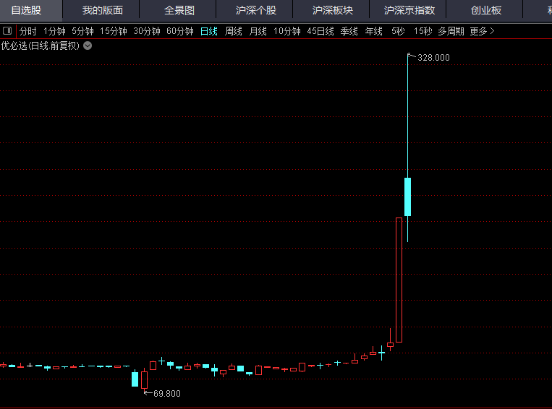Viewport: 552px width, 409px height.
Task: Open the 沪深京指数 tab
Action: pyautogui.click(x=409, y=10)
